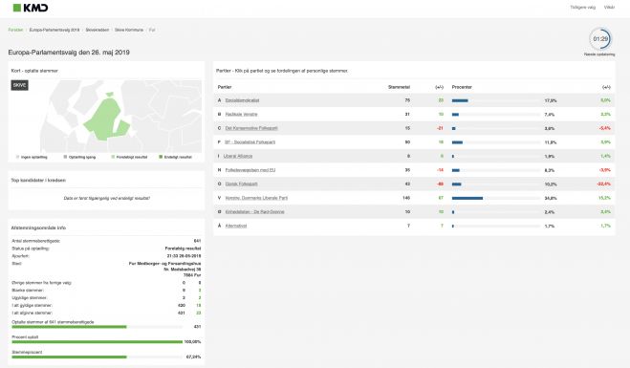
Task: Select the green highlighted map region
Action: pyautogui.click(x=104, y=119)
